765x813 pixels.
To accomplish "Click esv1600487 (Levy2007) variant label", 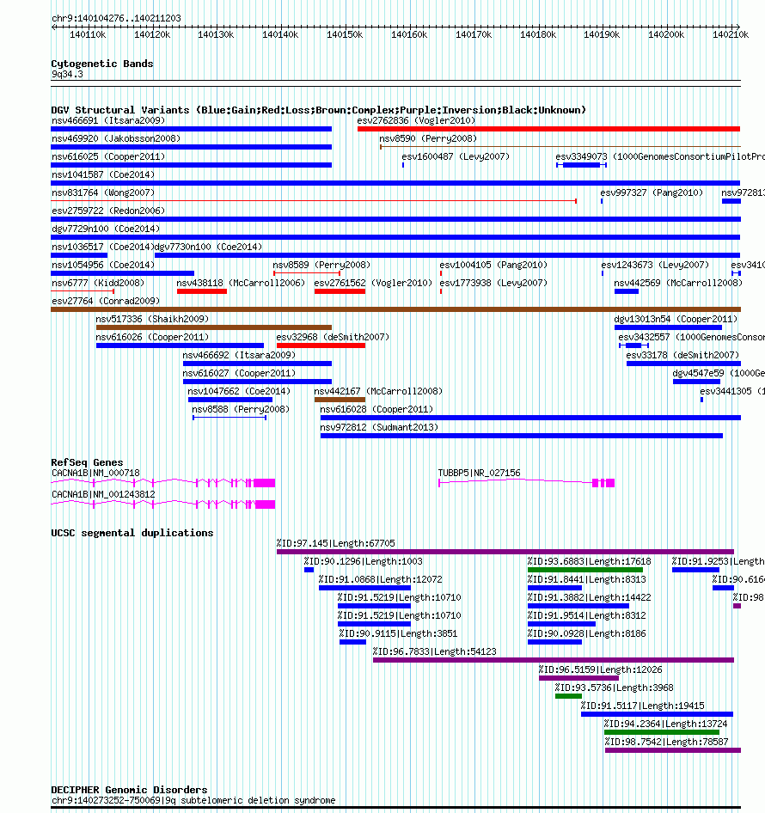I will coord(456,156).
